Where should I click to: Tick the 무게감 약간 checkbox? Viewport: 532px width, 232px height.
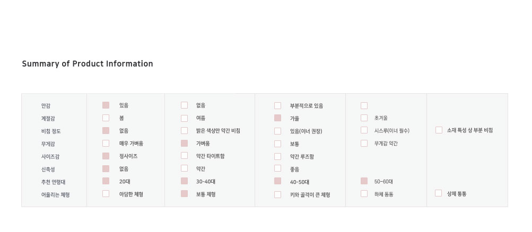(x=364, y=143)
